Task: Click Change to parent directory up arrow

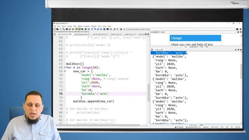Action: 241,29
